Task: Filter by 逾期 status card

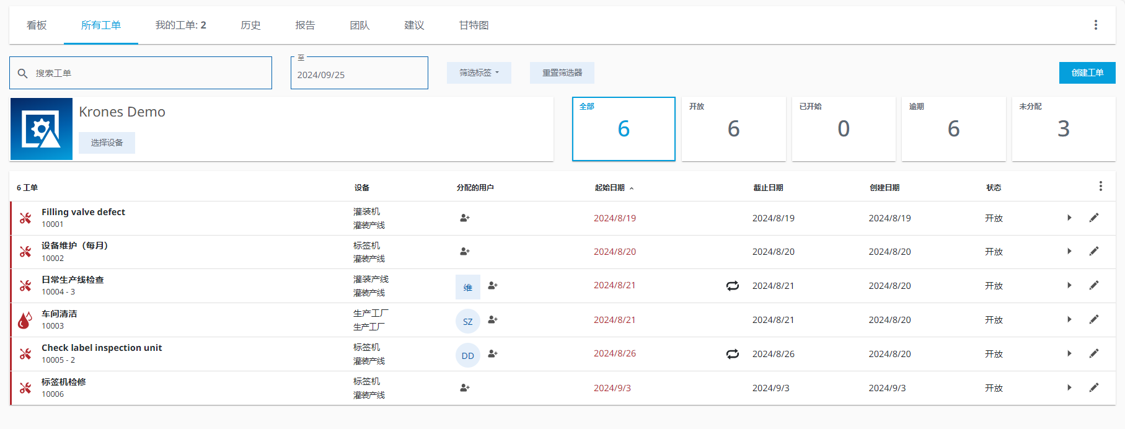Action: point(953,128)
